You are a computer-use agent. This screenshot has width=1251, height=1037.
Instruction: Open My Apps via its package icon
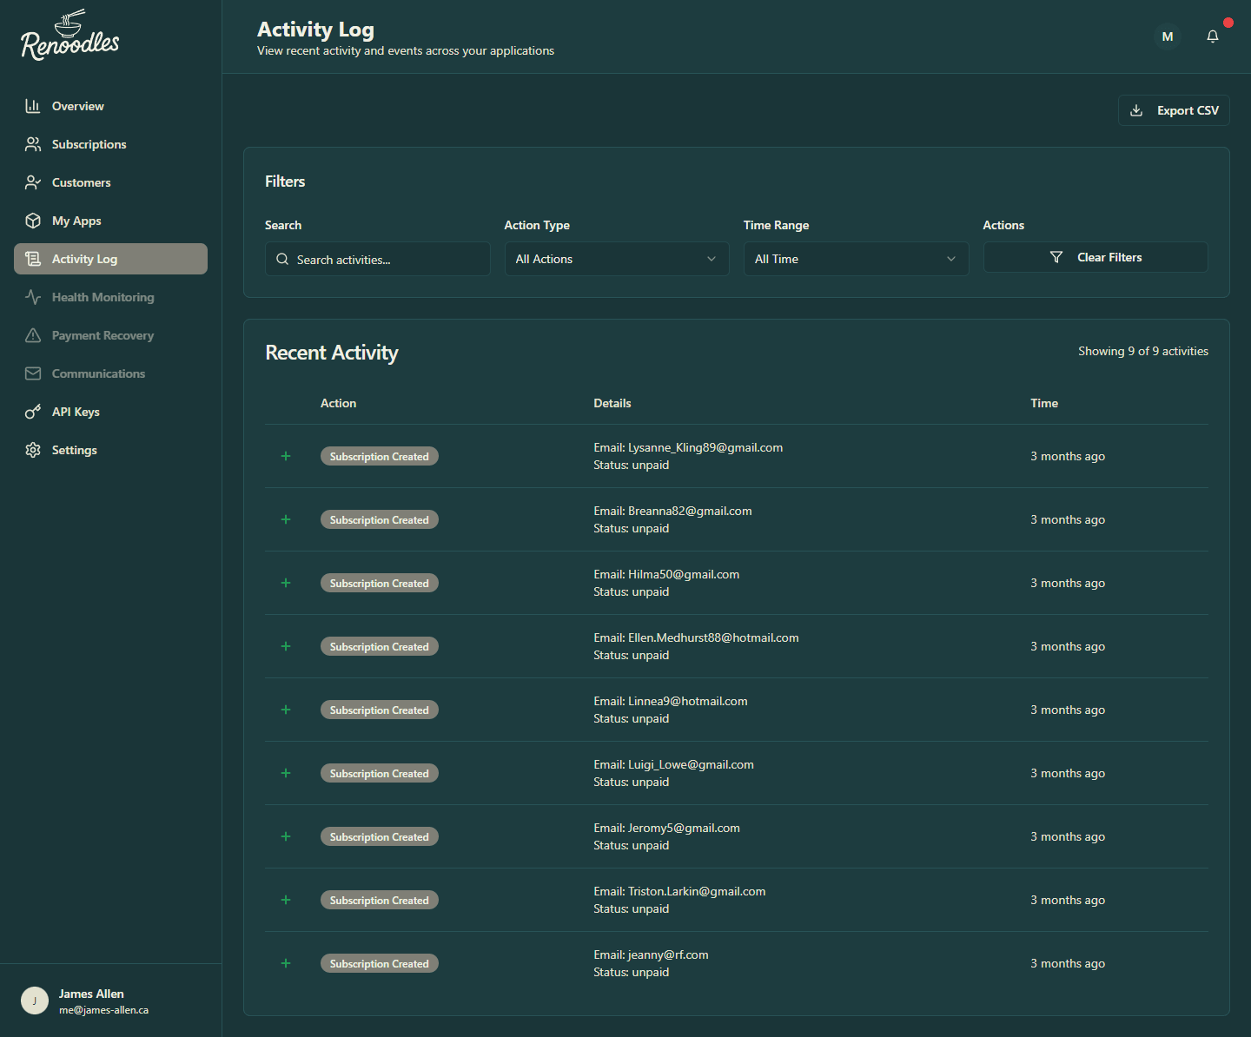33,220
